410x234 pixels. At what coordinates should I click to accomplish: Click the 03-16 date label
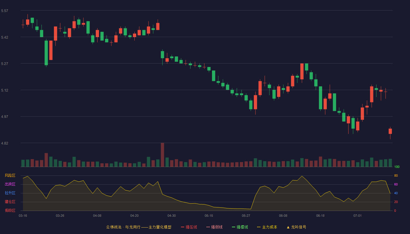point(23,216)
